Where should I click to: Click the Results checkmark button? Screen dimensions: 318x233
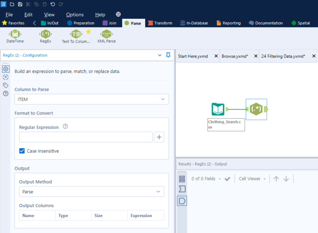[227, 179]
